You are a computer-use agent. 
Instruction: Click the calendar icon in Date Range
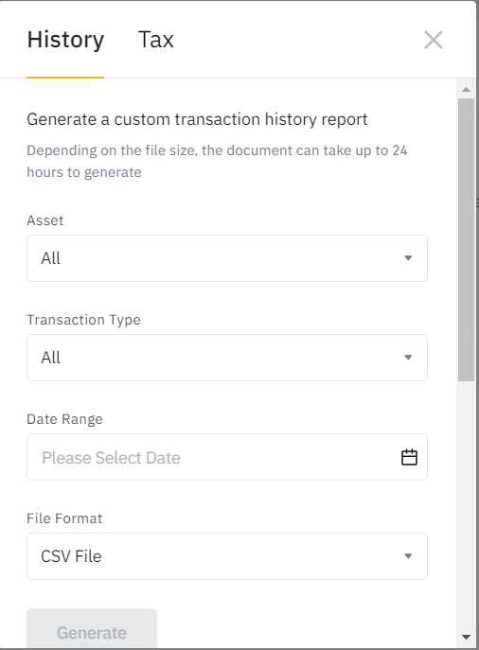(409, 457)
